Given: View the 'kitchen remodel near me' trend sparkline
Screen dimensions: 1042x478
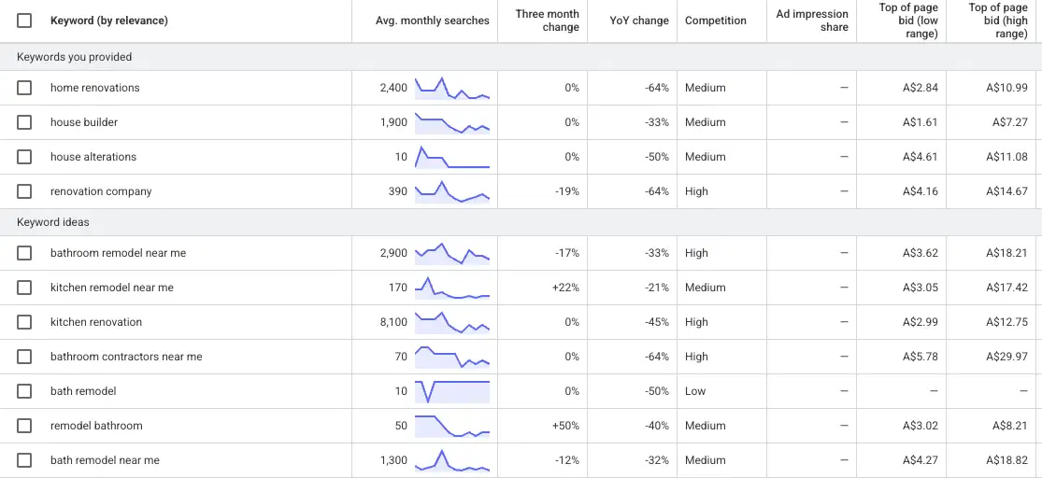Looking at the screenshot, I should coord(452,288).
